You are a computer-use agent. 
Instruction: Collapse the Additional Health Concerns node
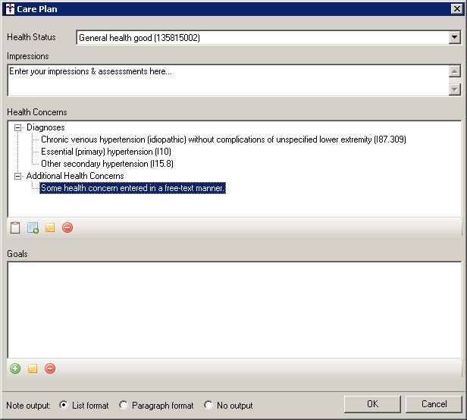[x=19, y=176]
